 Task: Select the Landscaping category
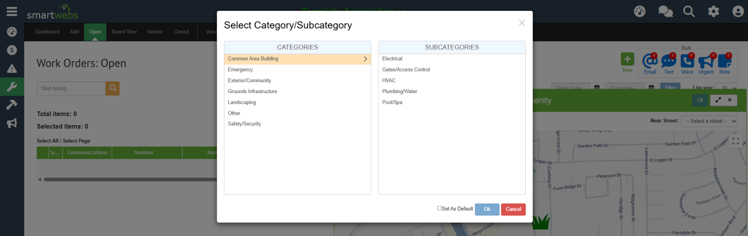242,103
